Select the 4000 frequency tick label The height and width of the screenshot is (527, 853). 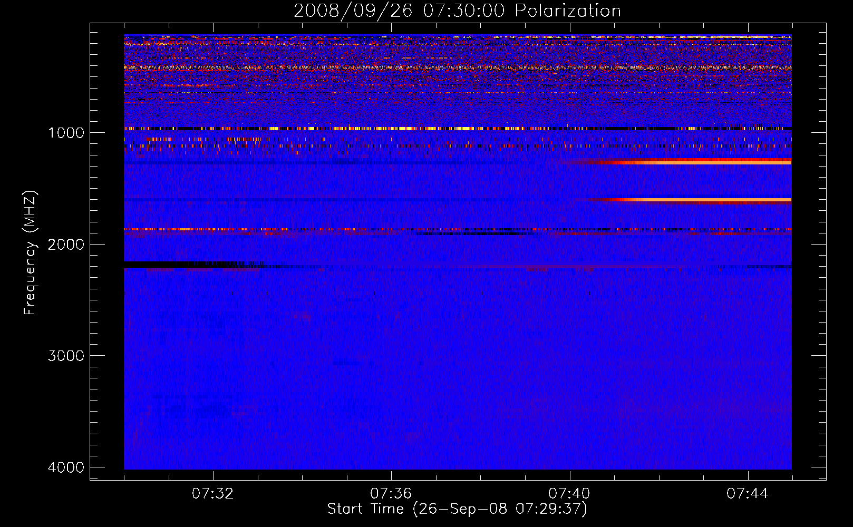point(66,467)
